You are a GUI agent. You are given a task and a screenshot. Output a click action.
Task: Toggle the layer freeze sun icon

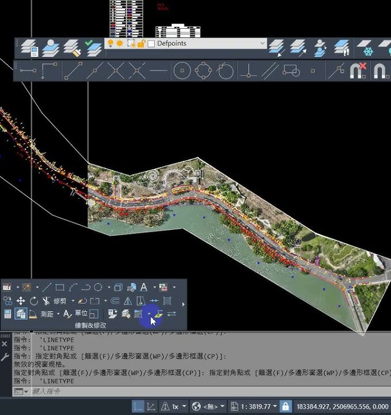click(x=120, y=43)
